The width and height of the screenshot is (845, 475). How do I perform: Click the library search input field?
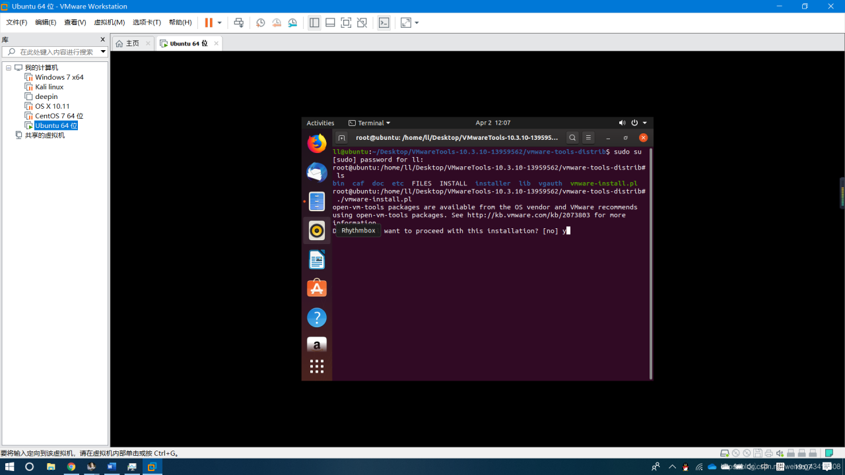55,51
